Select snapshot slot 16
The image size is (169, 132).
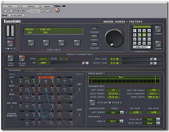pyautogui.click(x=149, y=43)
